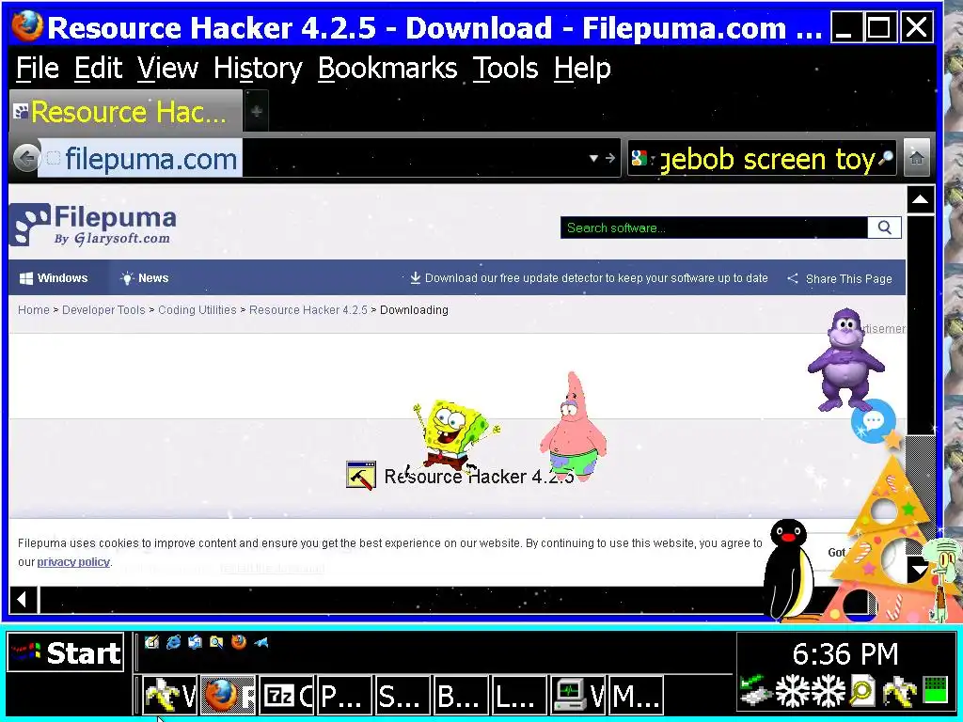963x722 pixels.
Task: Open the View menu
Action: click(167, 68)
